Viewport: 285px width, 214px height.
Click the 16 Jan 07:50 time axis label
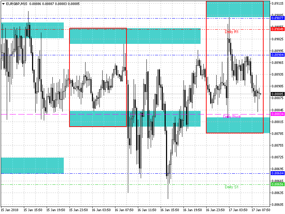pos(124,210)
